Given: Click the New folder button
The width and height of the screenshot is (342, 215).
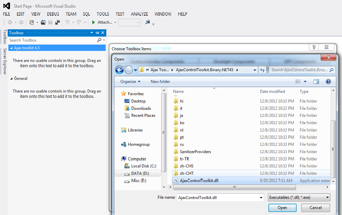Looking at the screenshot, I should (160, 82).
